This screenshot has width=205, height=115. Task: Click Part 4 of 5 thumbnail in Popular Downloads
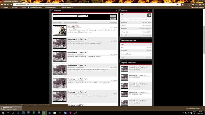click(125, 103)
